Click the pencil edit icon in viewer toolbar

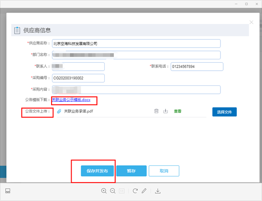tap(144, 191)
